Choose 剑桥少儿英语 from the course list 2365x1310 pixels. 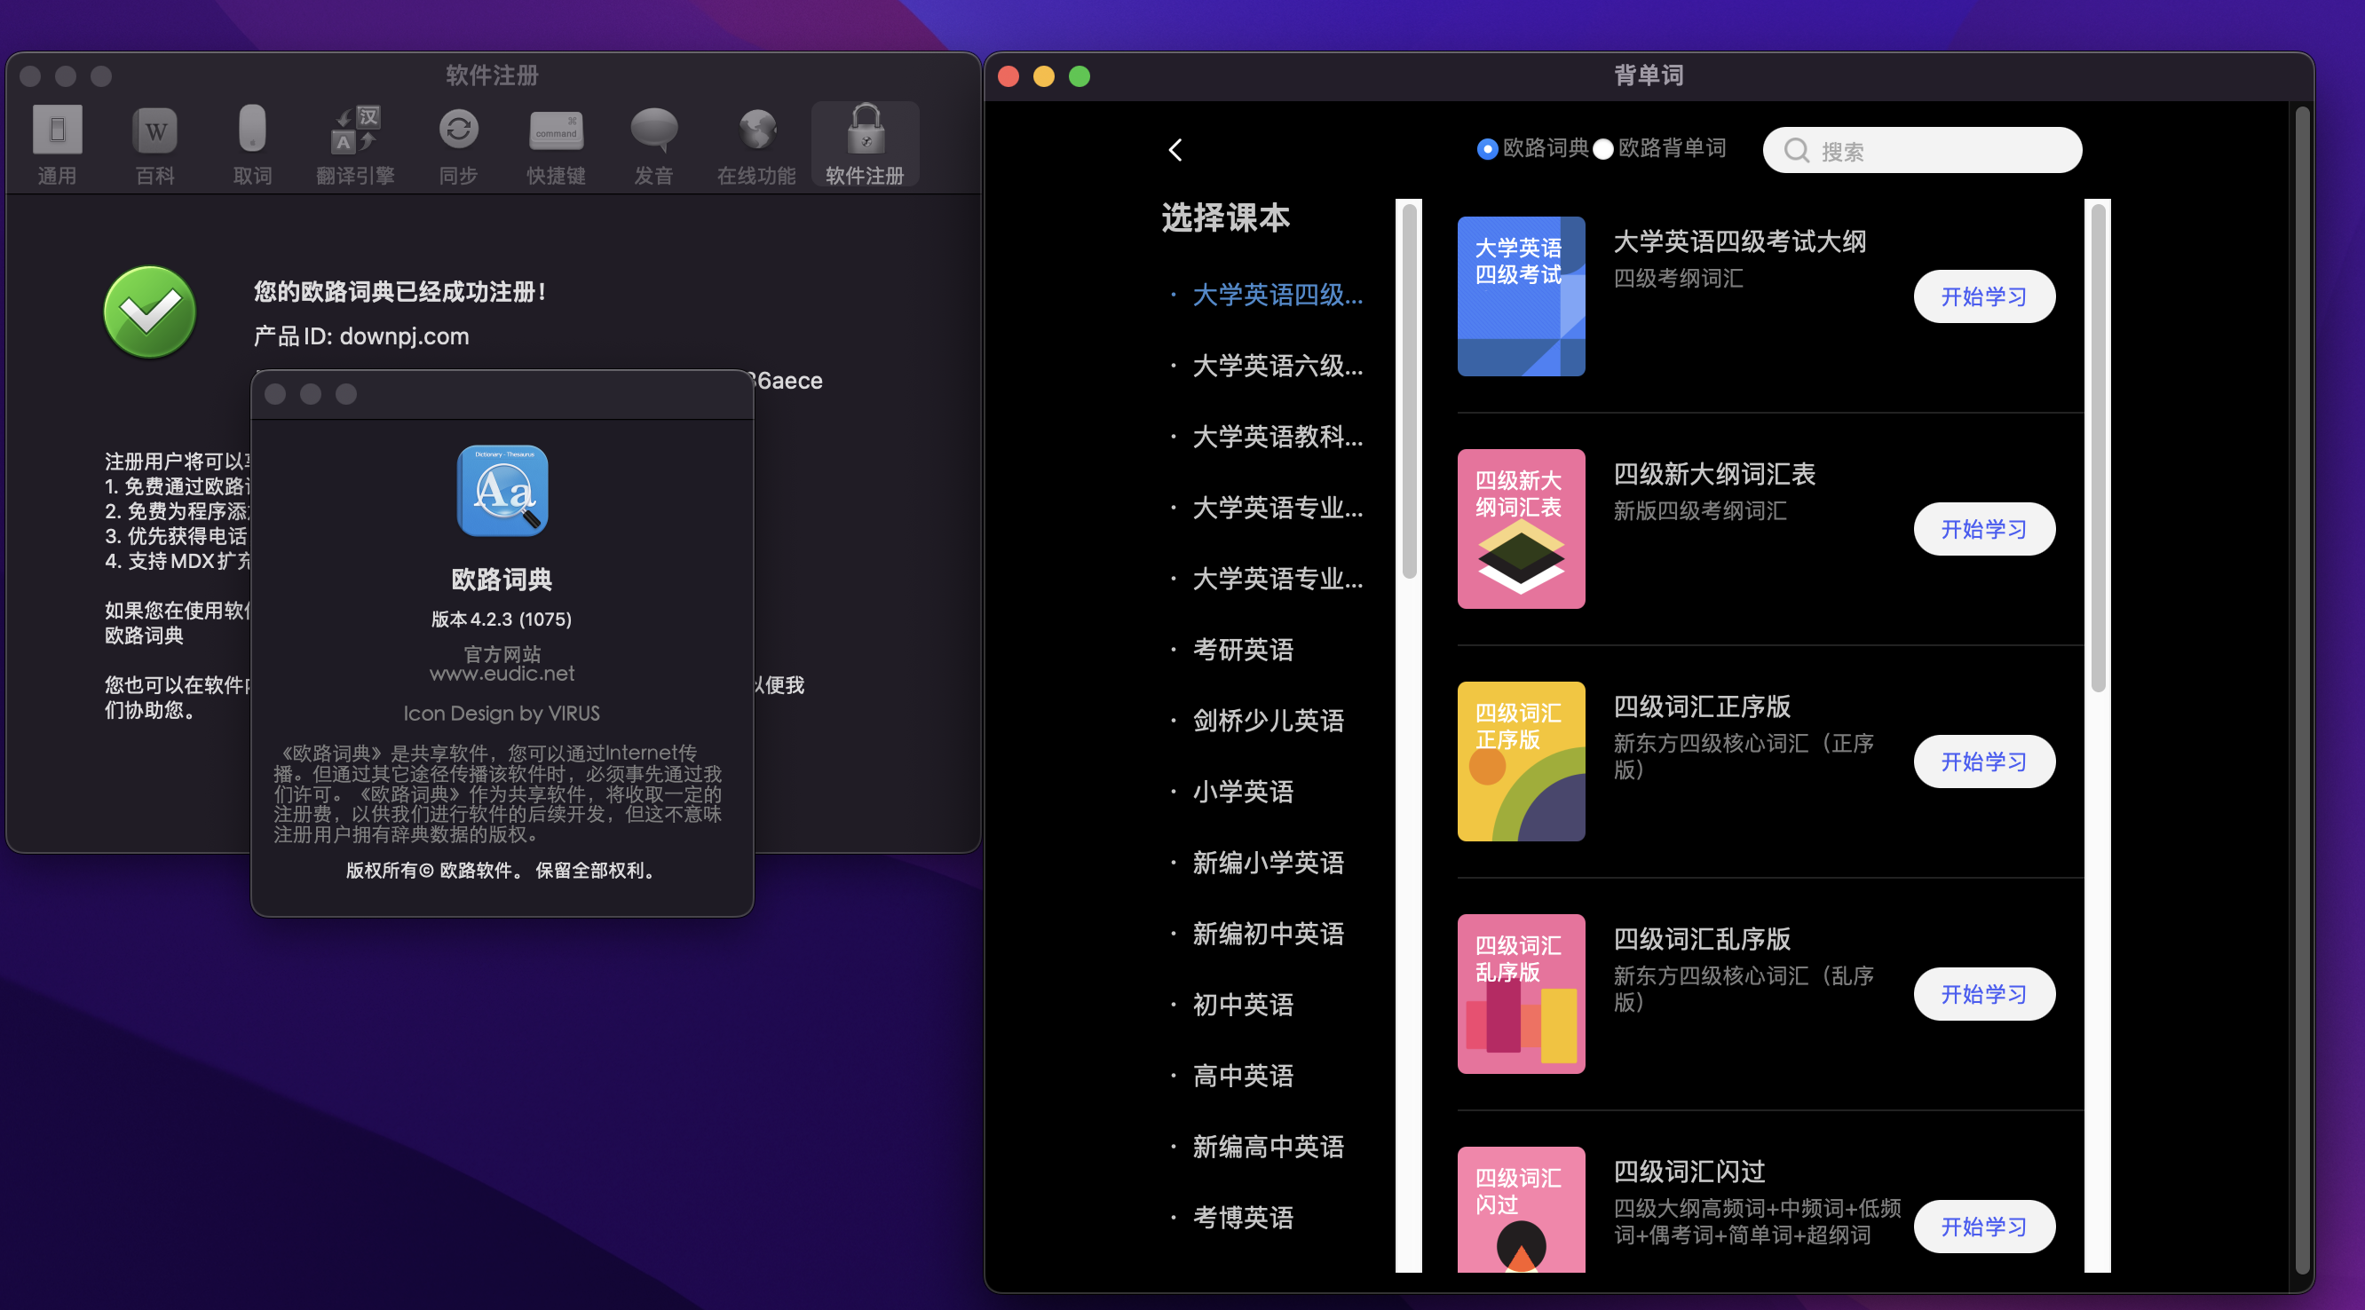[1268, 721]
